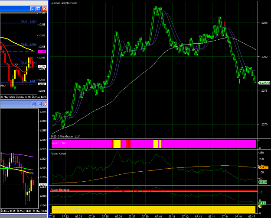Screen dimensions: 271x218
Task: Click the 07:47 time axis label
Action: [x=251, y=216]
